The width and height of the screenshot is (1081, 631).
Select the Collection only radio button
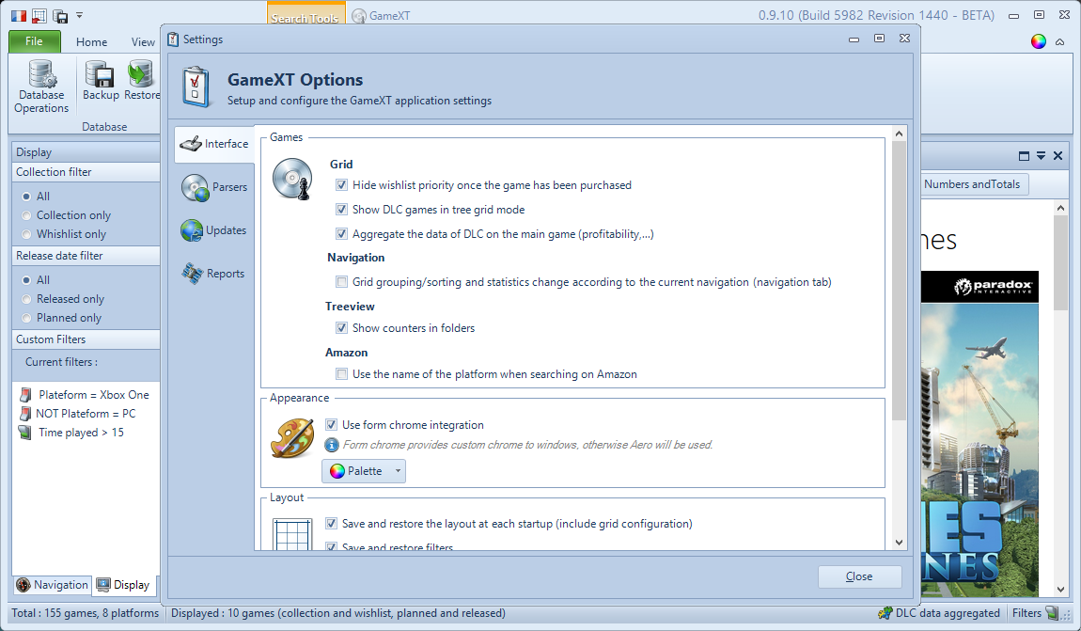click(26, 215)
